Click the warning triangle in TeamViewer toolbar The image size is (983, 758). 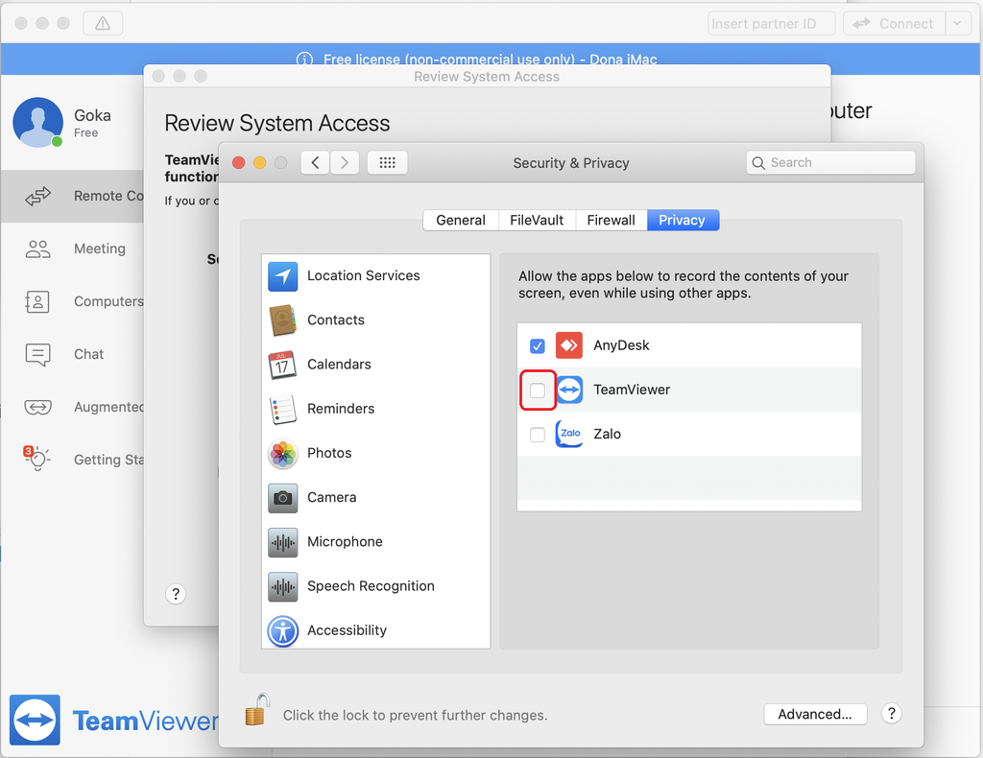click(x=103, y=24)
